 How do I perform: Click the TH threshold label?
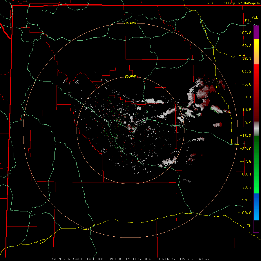[x=249, y=226]
